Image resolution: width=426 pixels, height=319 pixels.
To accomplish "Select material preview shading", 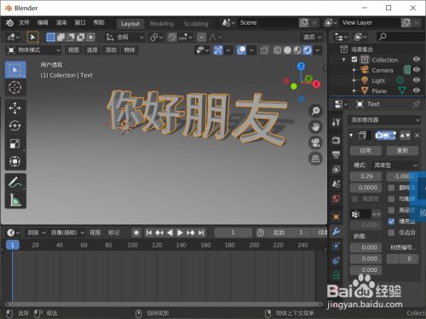I will coord(297,50).
